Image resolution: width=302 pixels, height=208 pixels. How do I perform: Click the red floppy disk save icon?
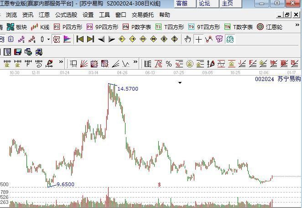coord(18,52)
